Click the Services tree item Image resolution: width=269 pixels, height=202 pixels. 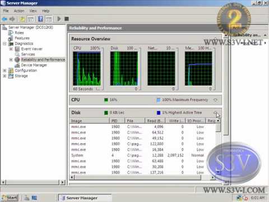(x=28, y=54)
